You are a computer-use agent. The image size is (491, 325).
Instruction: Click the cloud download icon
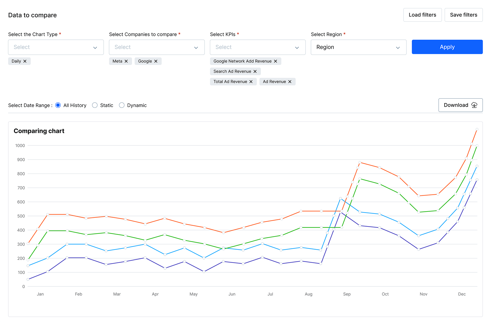474,105
